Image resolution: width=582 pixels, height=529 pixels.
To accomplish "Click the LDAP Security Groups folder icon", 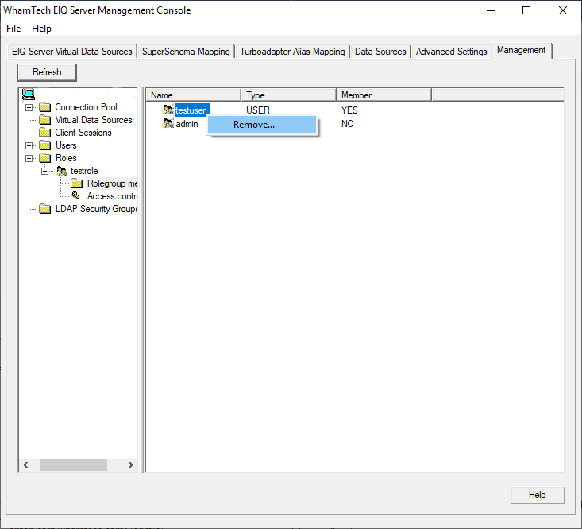I will tap(44, 209).
